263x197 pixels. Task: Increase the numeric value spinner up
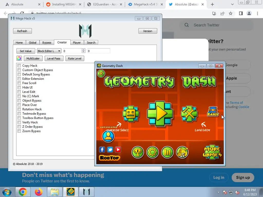83,50
